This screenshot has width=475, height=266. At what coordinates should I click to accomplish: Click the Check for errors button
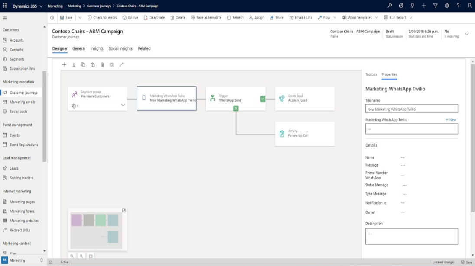coord(102,18)
